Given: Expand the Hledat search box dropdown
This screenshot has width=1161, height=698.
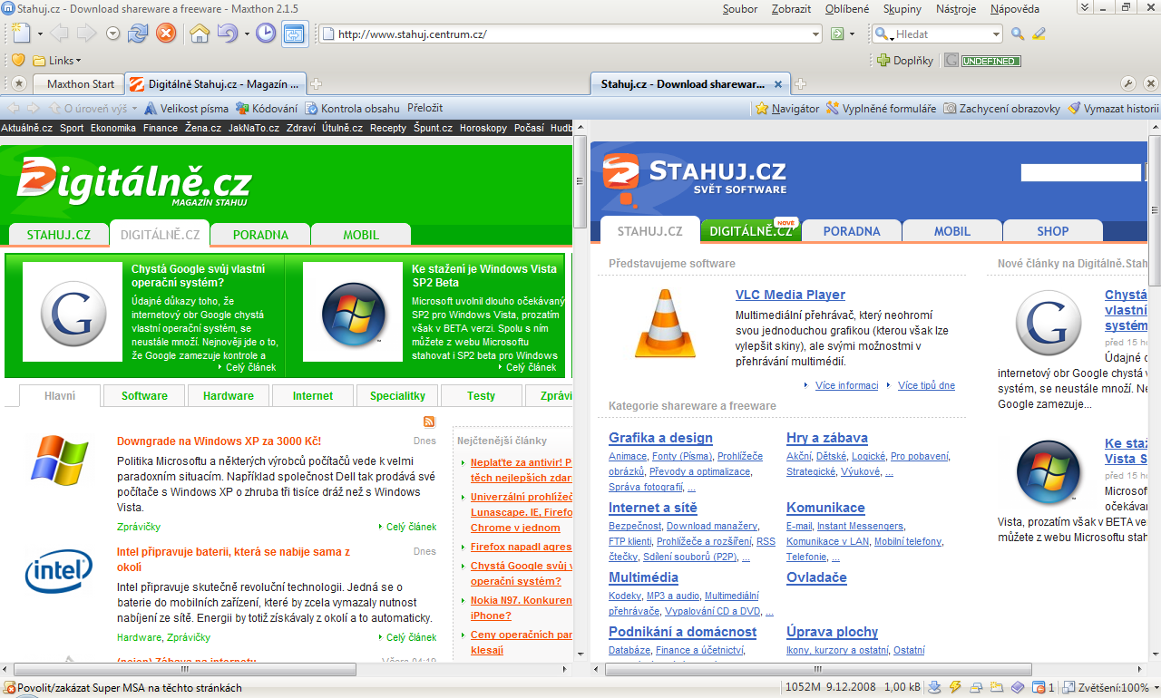Looking at the screenshot, I should coord(996,34).
